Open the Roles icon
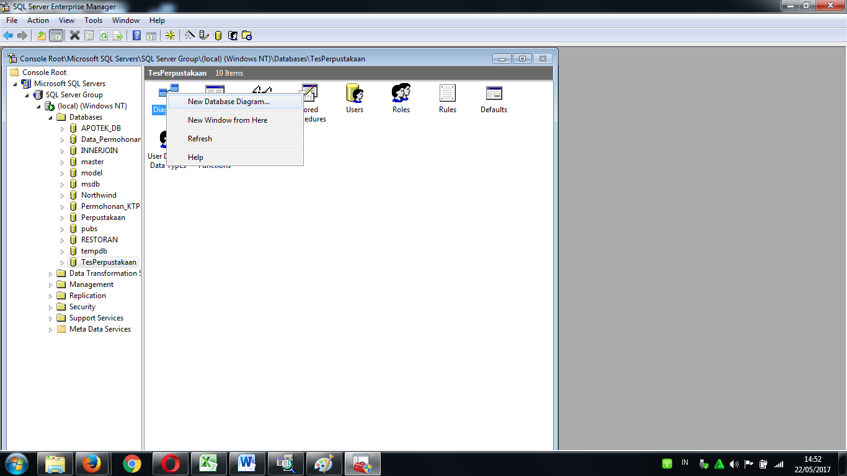The image size is (847, 476). 401,99
